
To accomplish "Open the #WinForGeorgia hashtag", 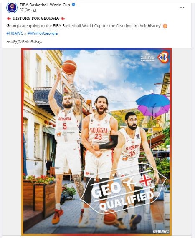I will [43, 33].
